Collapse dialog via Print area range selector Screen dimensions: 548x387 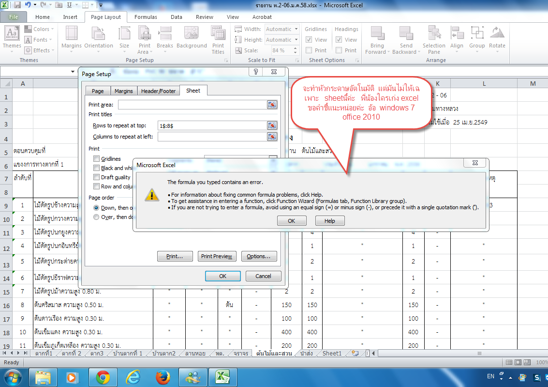pos(272,105)
